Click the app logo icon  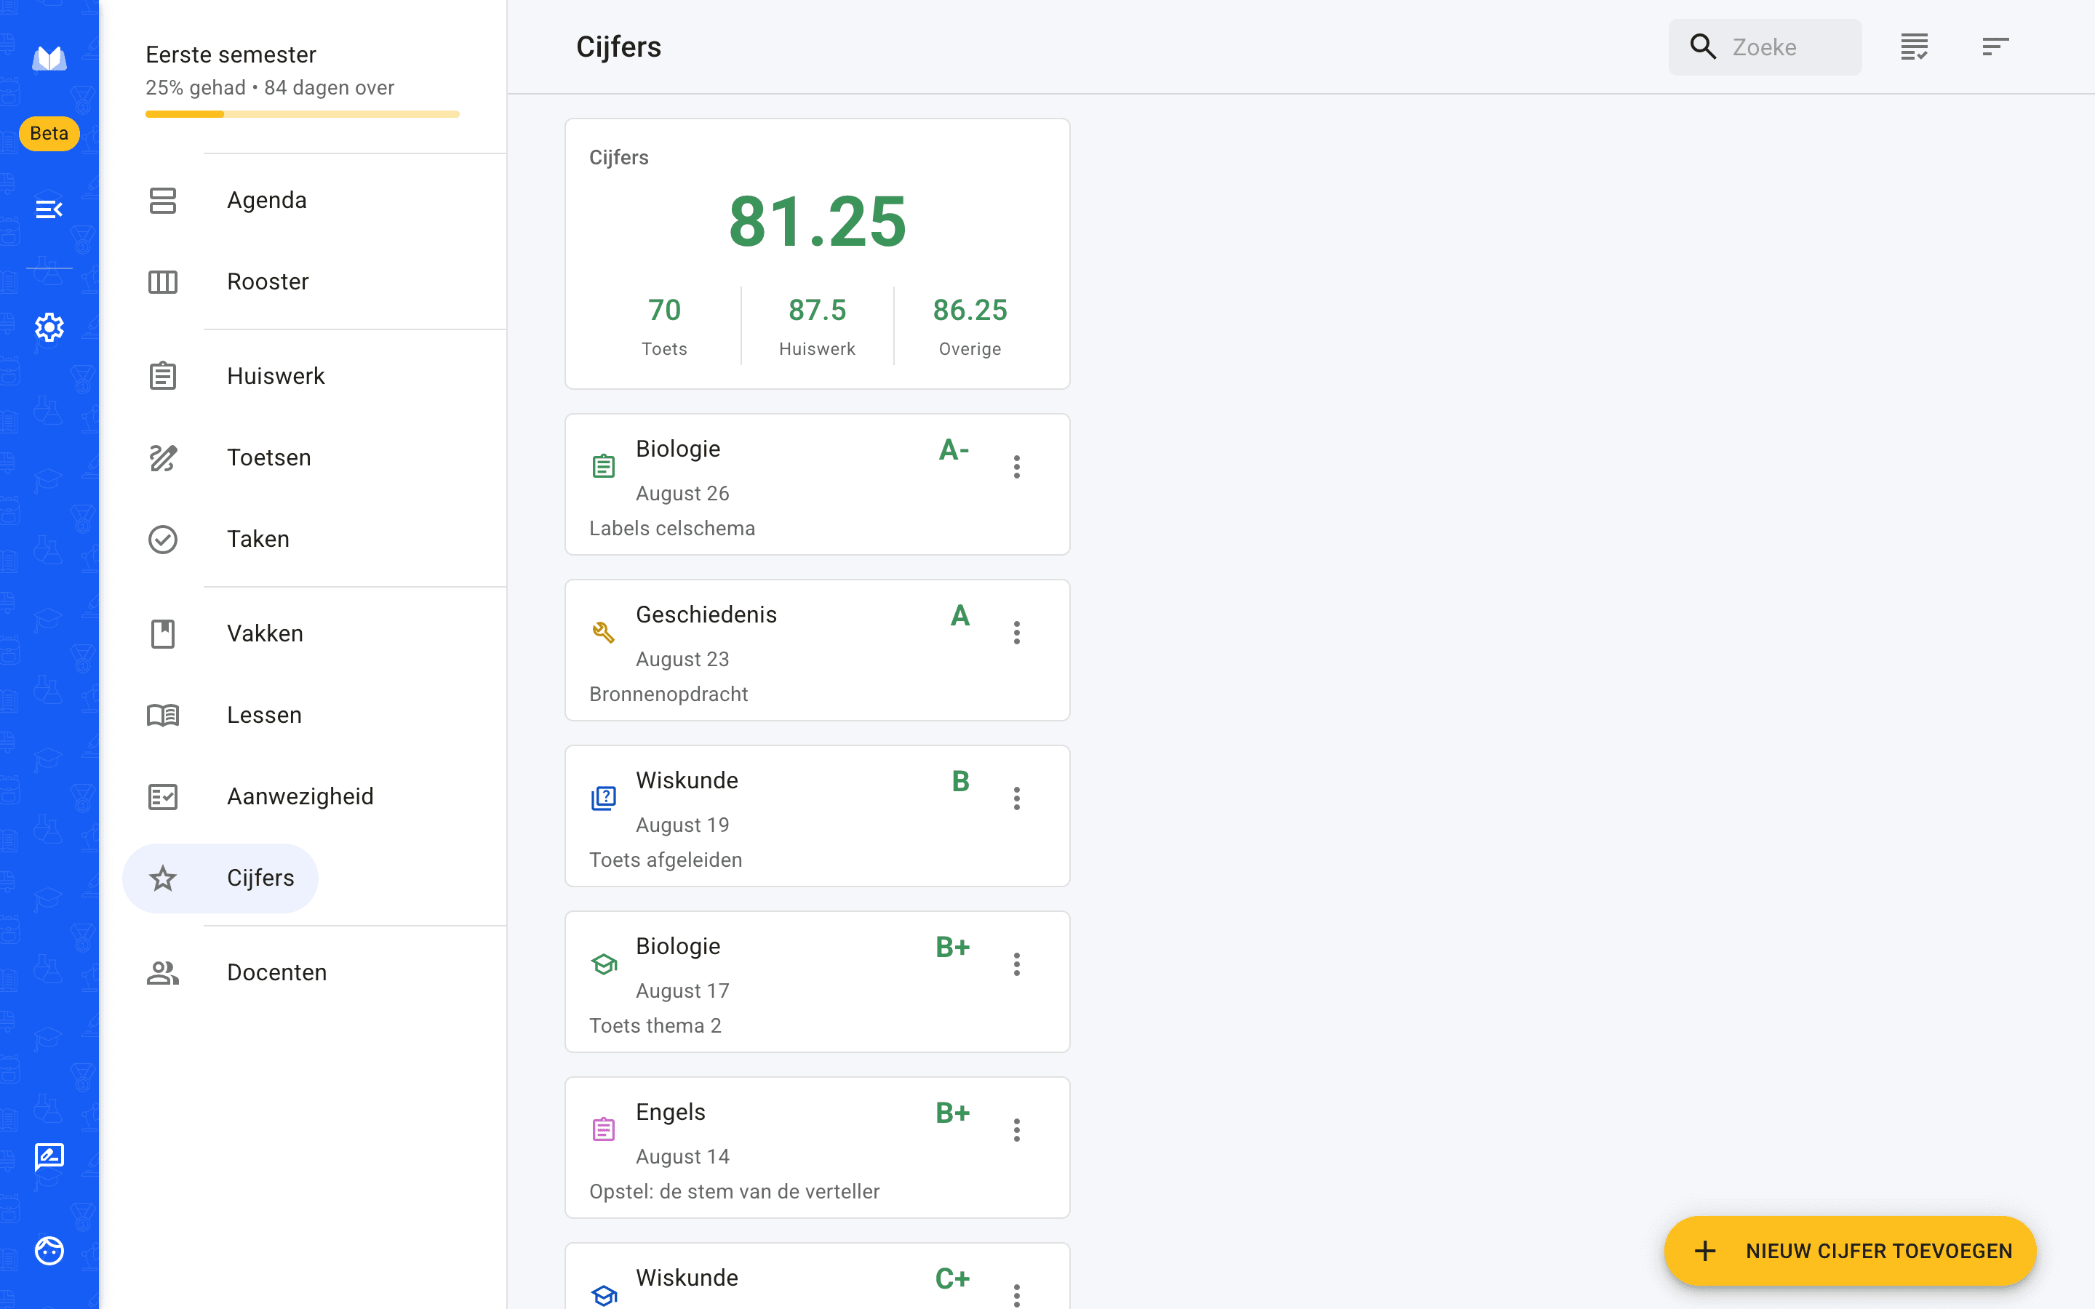[49, 58]
